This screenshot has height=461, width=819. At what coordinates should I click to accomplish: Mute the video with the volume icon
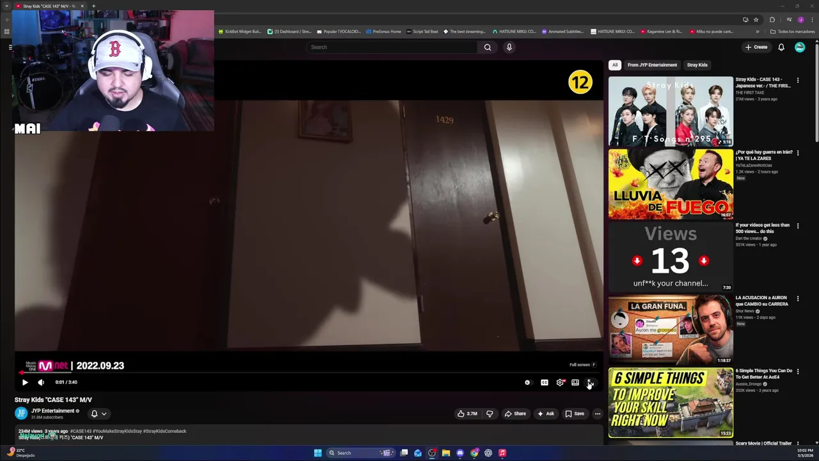[x=41, y=382]
